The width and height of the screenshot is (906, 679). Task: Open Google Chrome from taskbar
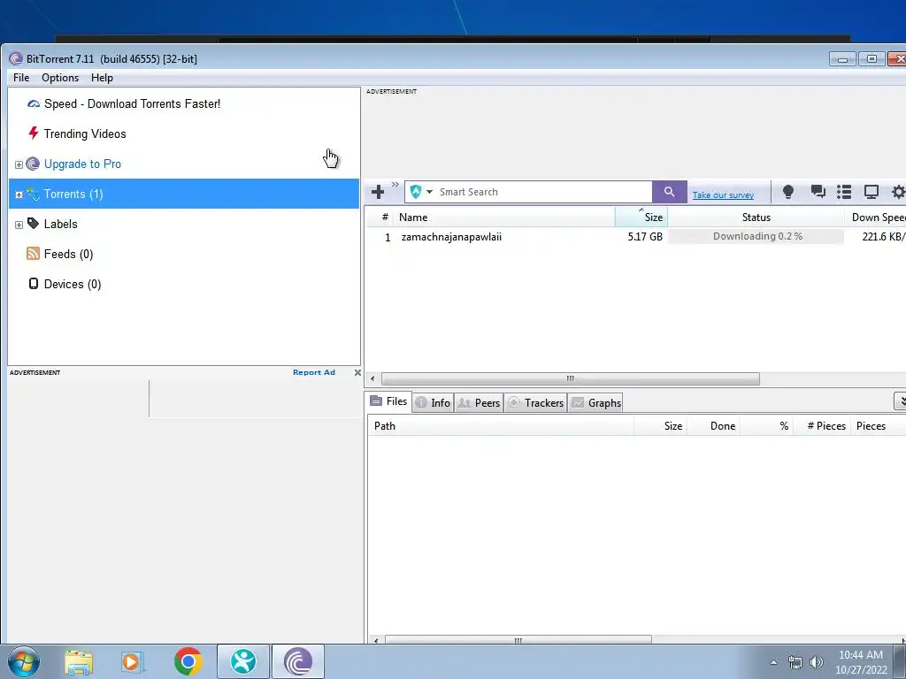(188, 661)
